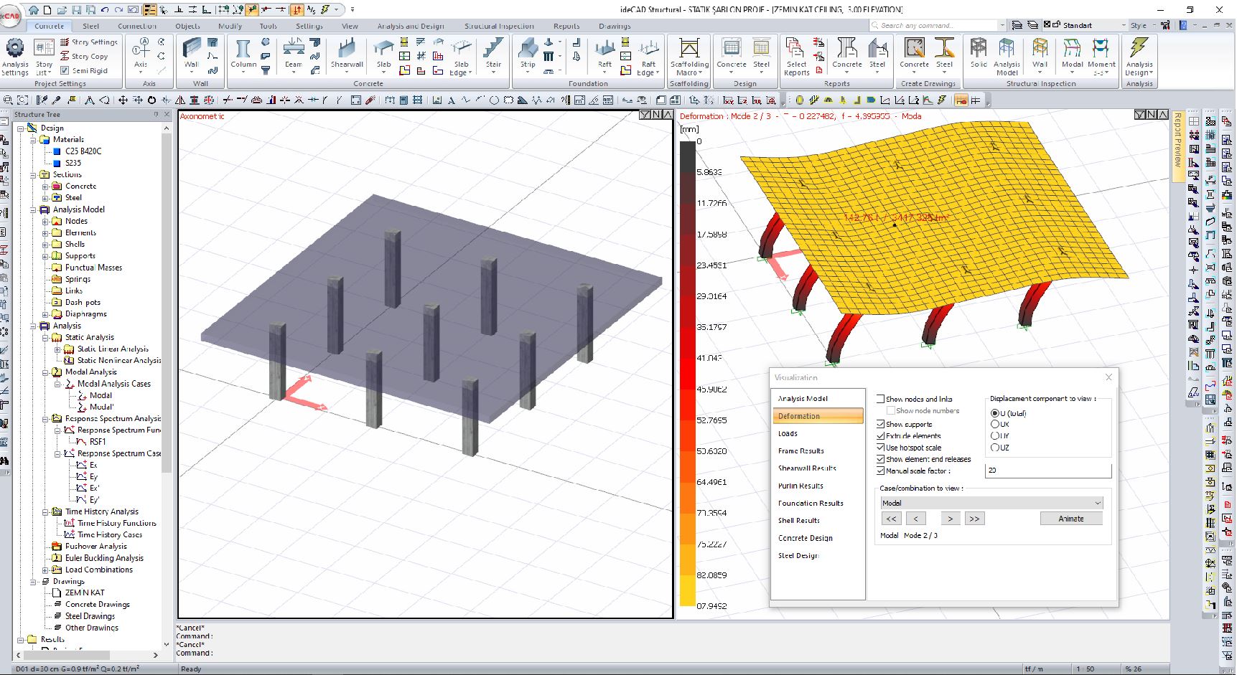Click Select Reports in the Reports group

[796, 57]
